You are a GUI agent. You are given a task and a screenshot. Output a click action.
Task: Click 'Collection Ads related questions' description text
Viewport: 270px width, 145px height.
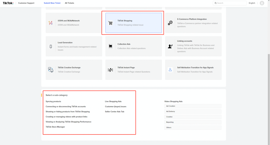click(131, 48)
